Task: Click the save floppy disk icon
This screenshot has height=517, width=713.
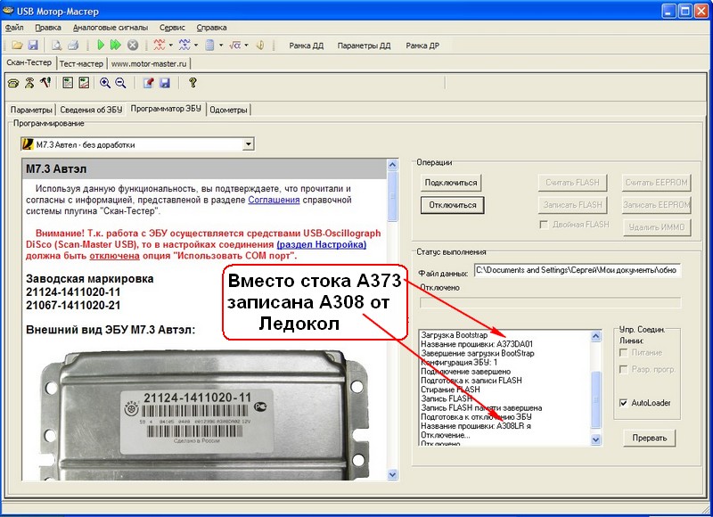Action: (x=32, y=45)
